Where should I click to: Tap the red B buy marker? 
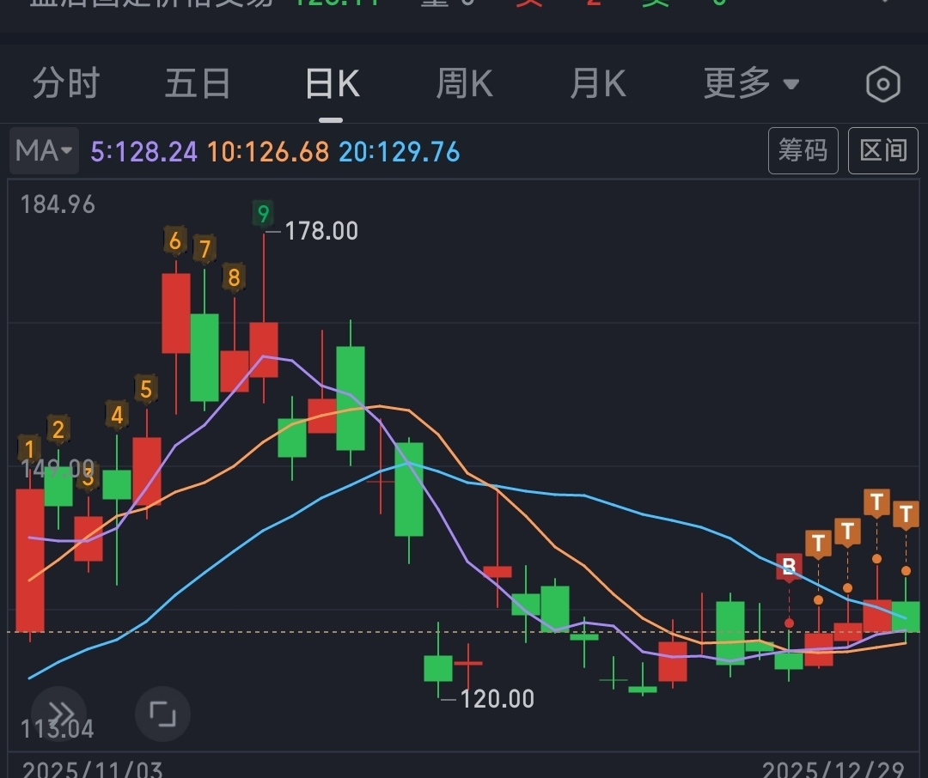click(x=789, y=566)
